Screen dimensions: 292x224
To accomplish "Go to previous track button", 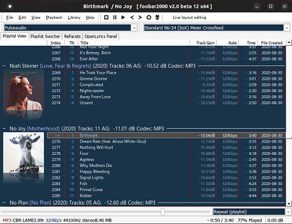I will point(132,18).
